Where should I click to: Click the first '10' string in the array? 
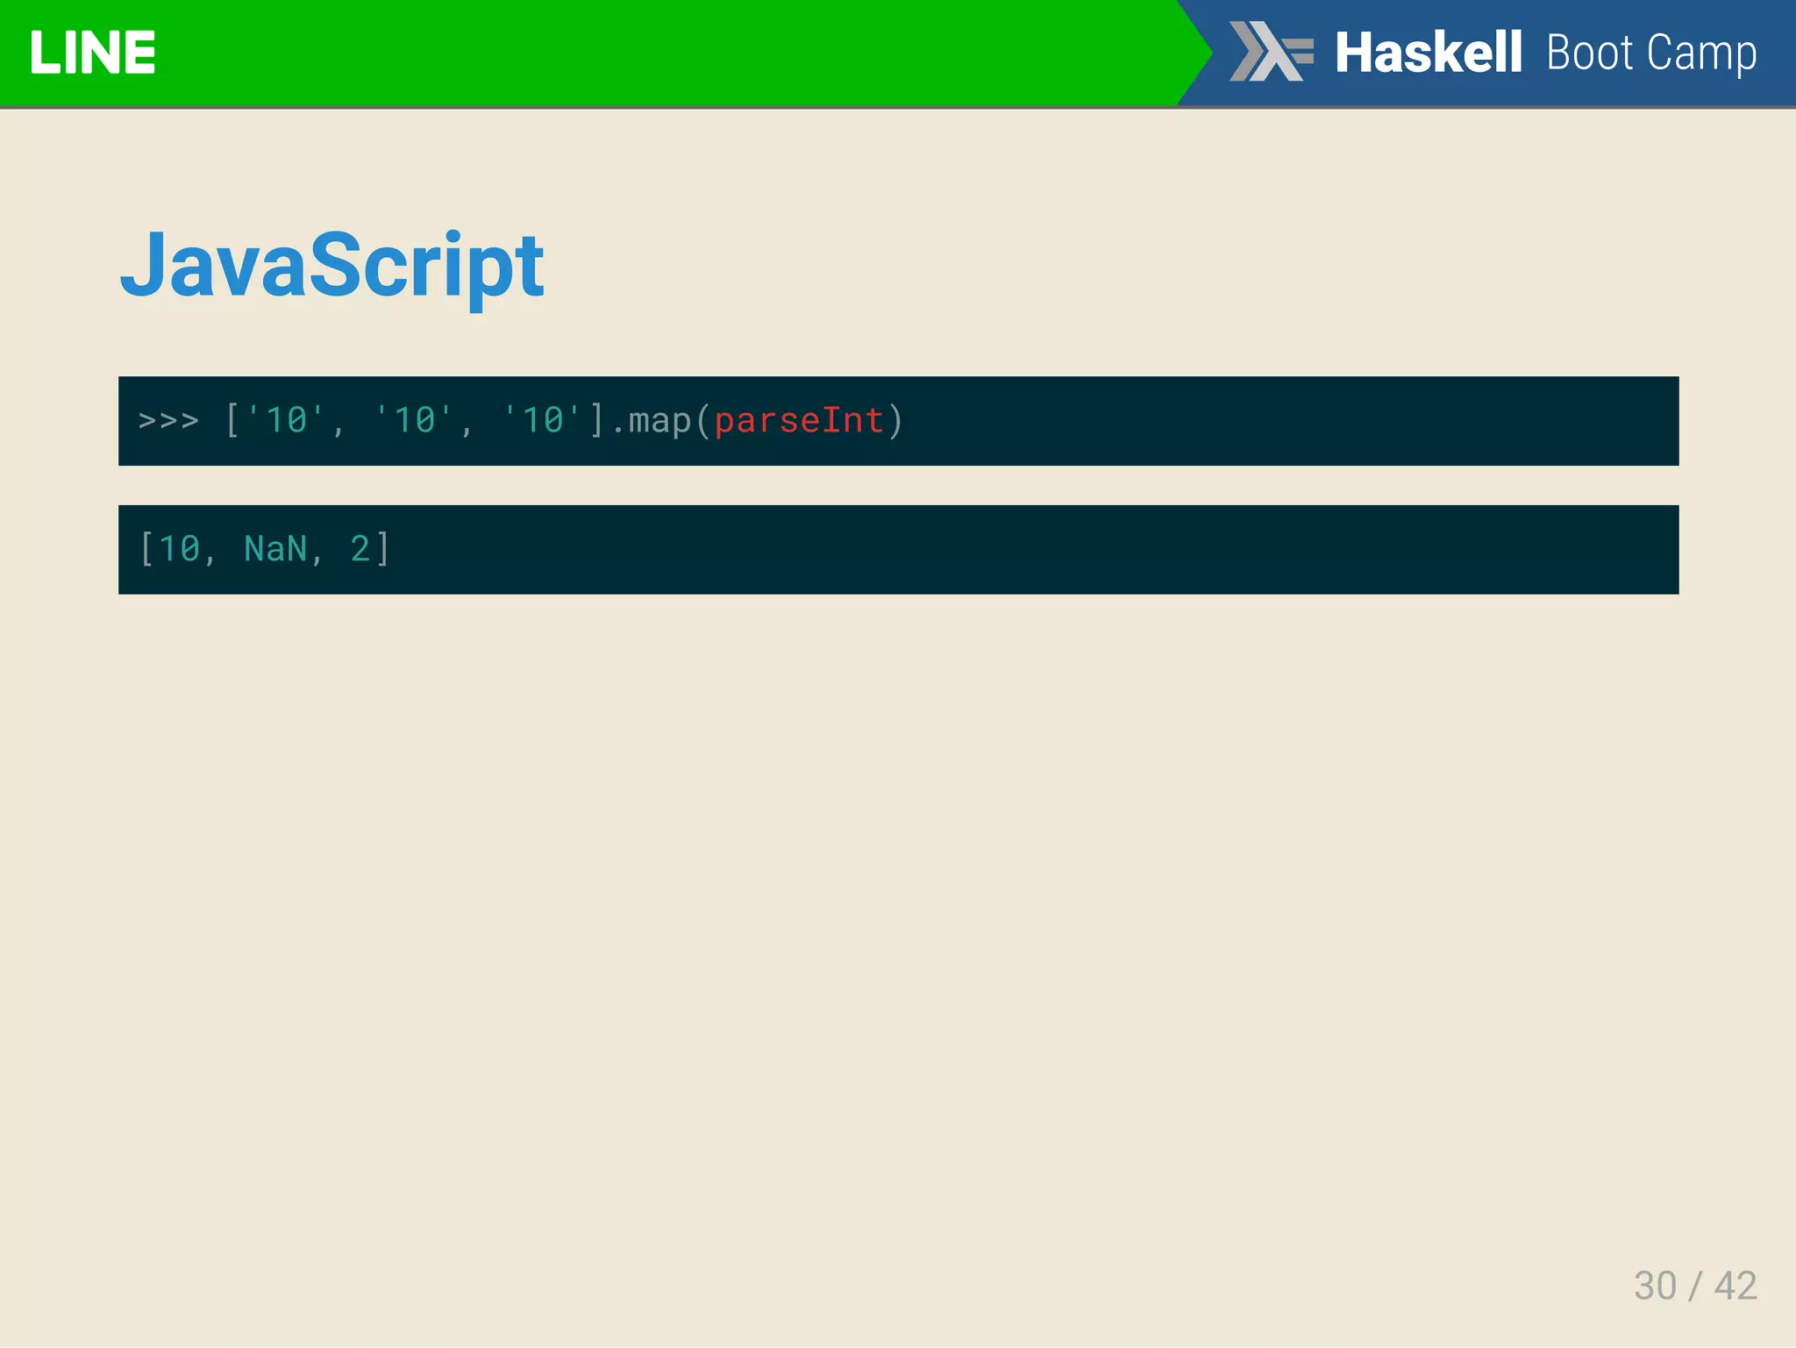[x=286, y=420]
